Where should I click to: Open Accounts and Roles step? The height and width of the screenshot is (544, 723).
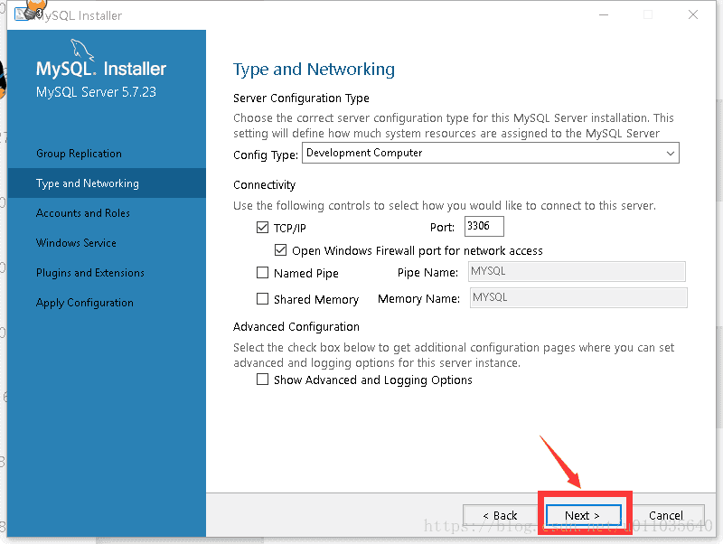83,213
